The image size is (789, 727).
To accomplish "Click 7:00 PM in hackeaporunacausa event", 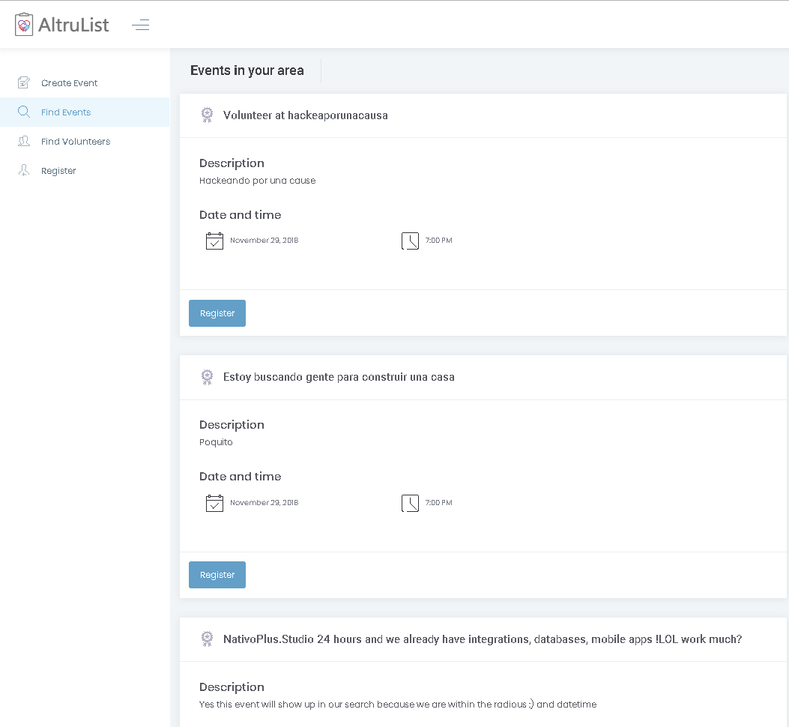I will click(439, 240).
